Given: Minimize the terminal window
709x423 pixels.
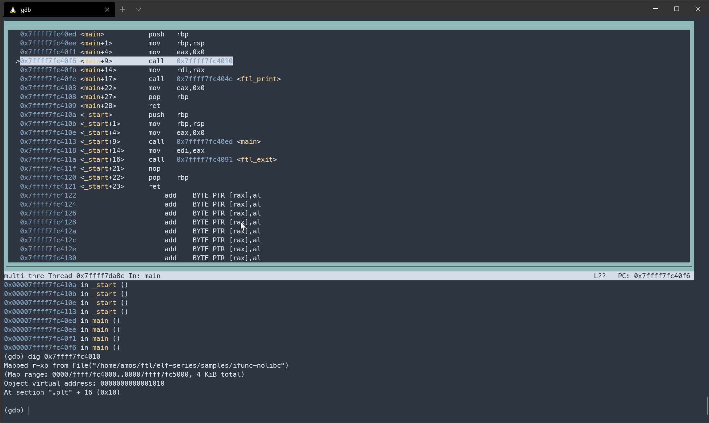Looking at the screenshot, I should pos(655,9).
